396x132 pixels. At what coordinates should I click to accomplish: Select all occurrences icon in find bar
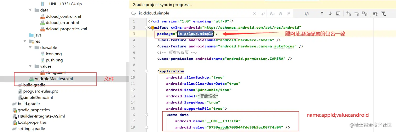point(365,14)
